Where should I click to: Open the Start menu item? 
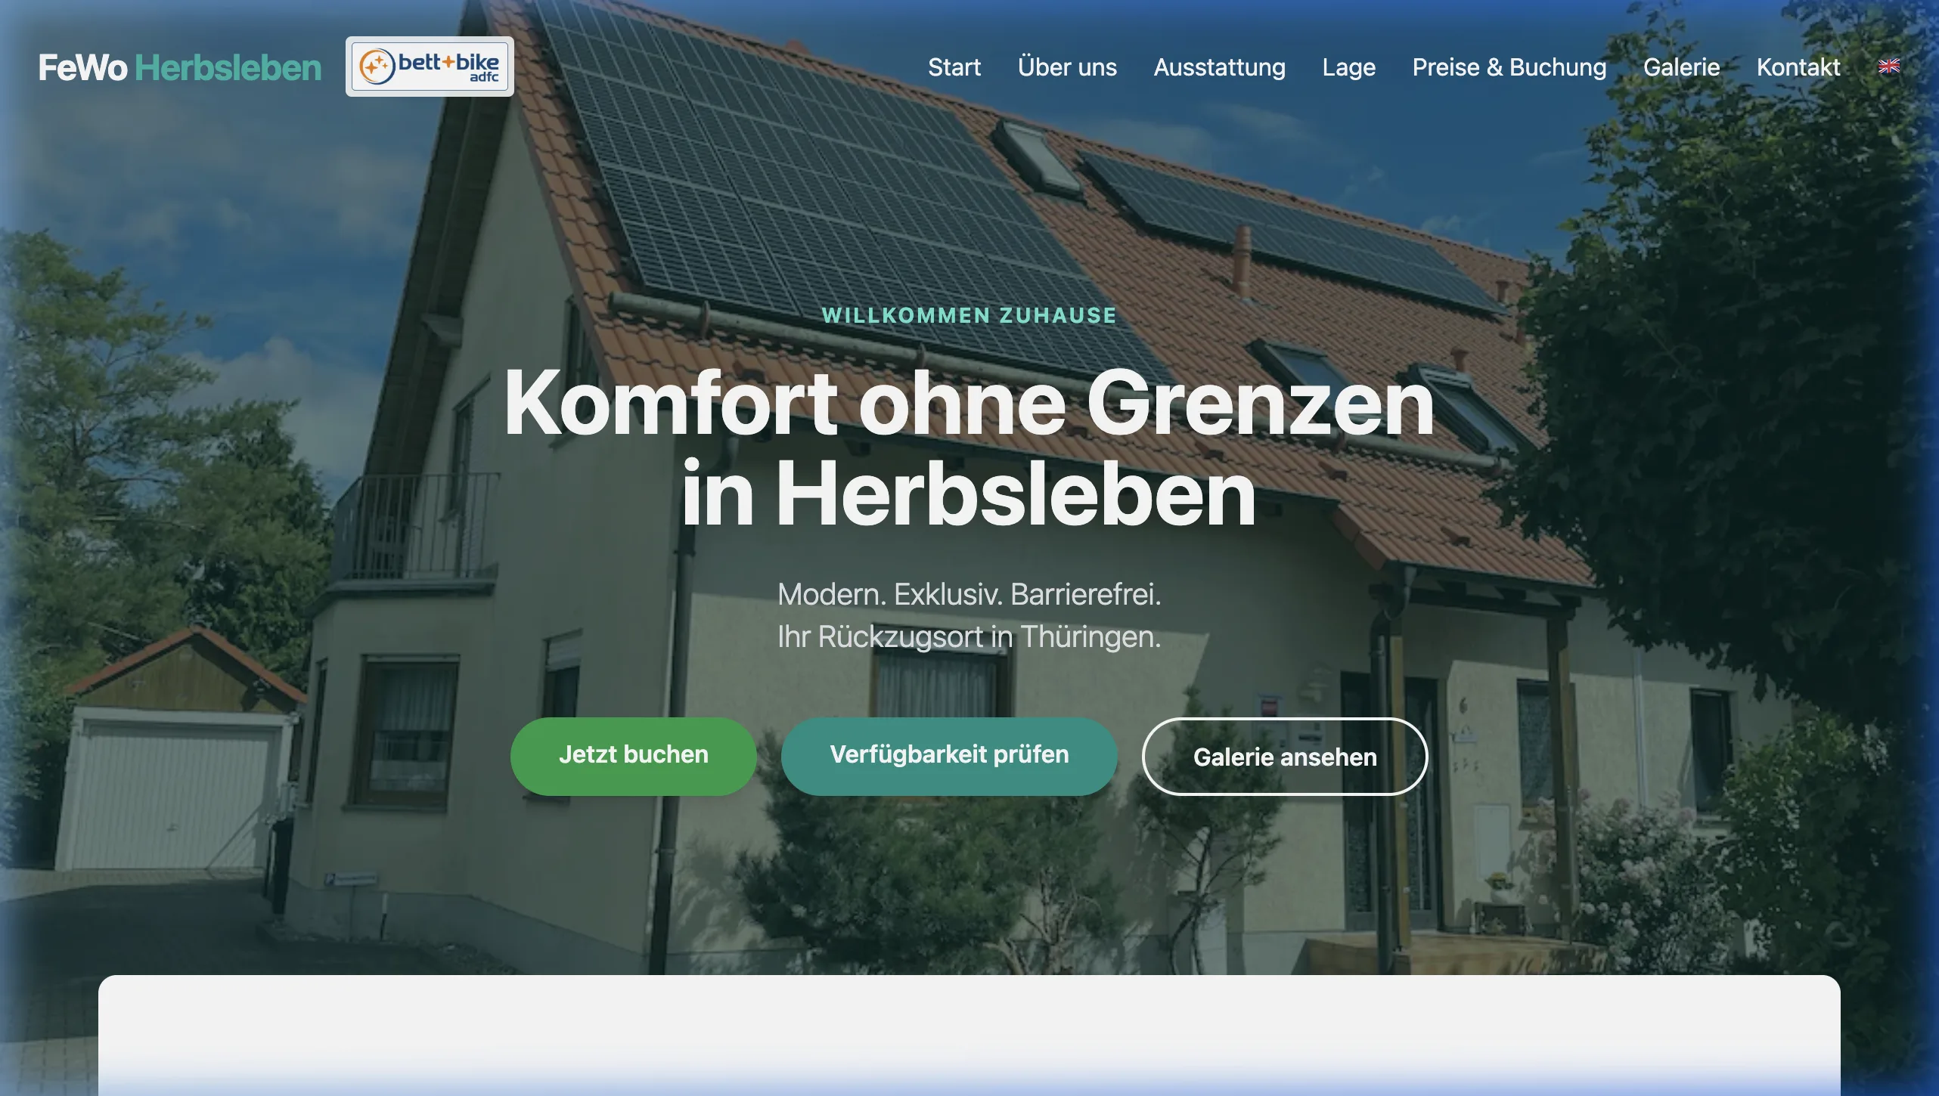954,67
